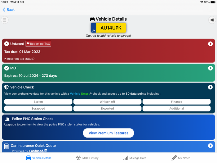The image size is (217, 163).
Task: Tap the Report no TAX button
Action: (38, 44)
